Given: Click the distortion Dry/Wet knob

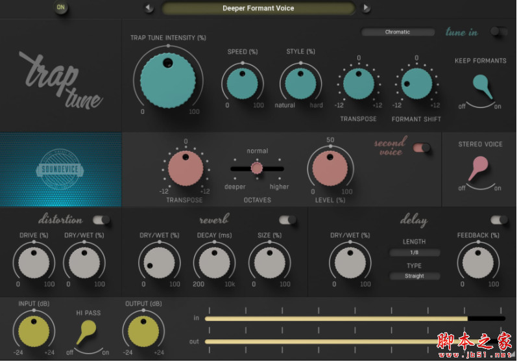Looking at the screenshot, I should (x=84, y=263).
